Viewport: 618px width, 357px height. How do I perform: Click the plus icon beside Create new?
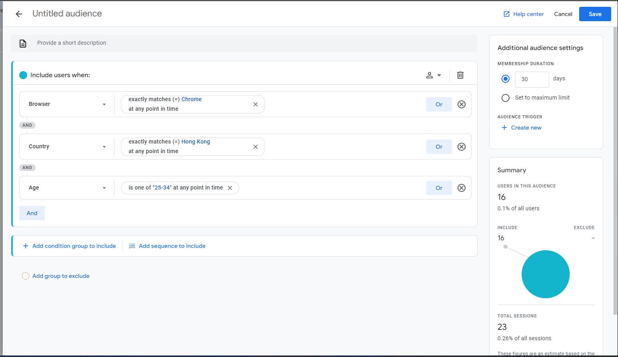pyautogui.click(x=504, y=128)
